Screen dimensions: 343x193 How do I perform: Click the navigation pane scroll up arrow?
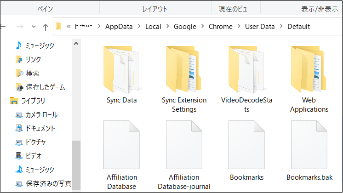(x=76, y=44)
